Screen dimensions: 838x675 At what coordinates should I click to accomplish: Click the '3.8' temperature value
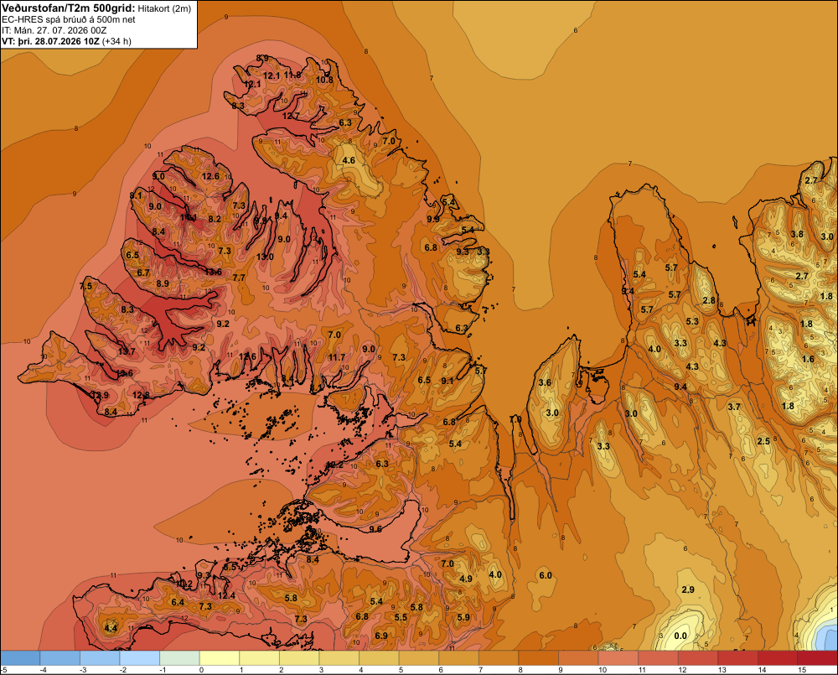(x=797, y=234)
